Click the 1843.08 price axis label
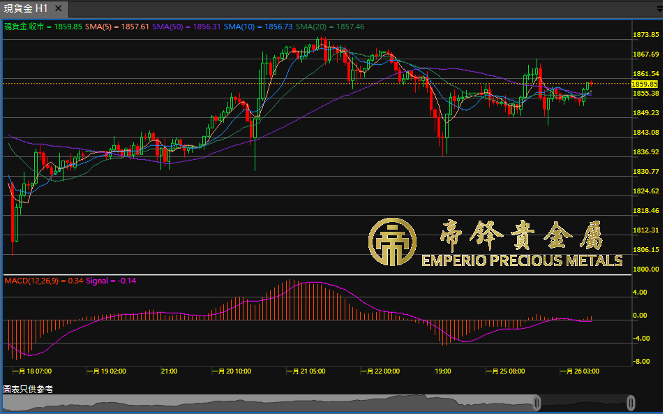Viewport: 667px width, 414px height. click(x=646, y=133)
